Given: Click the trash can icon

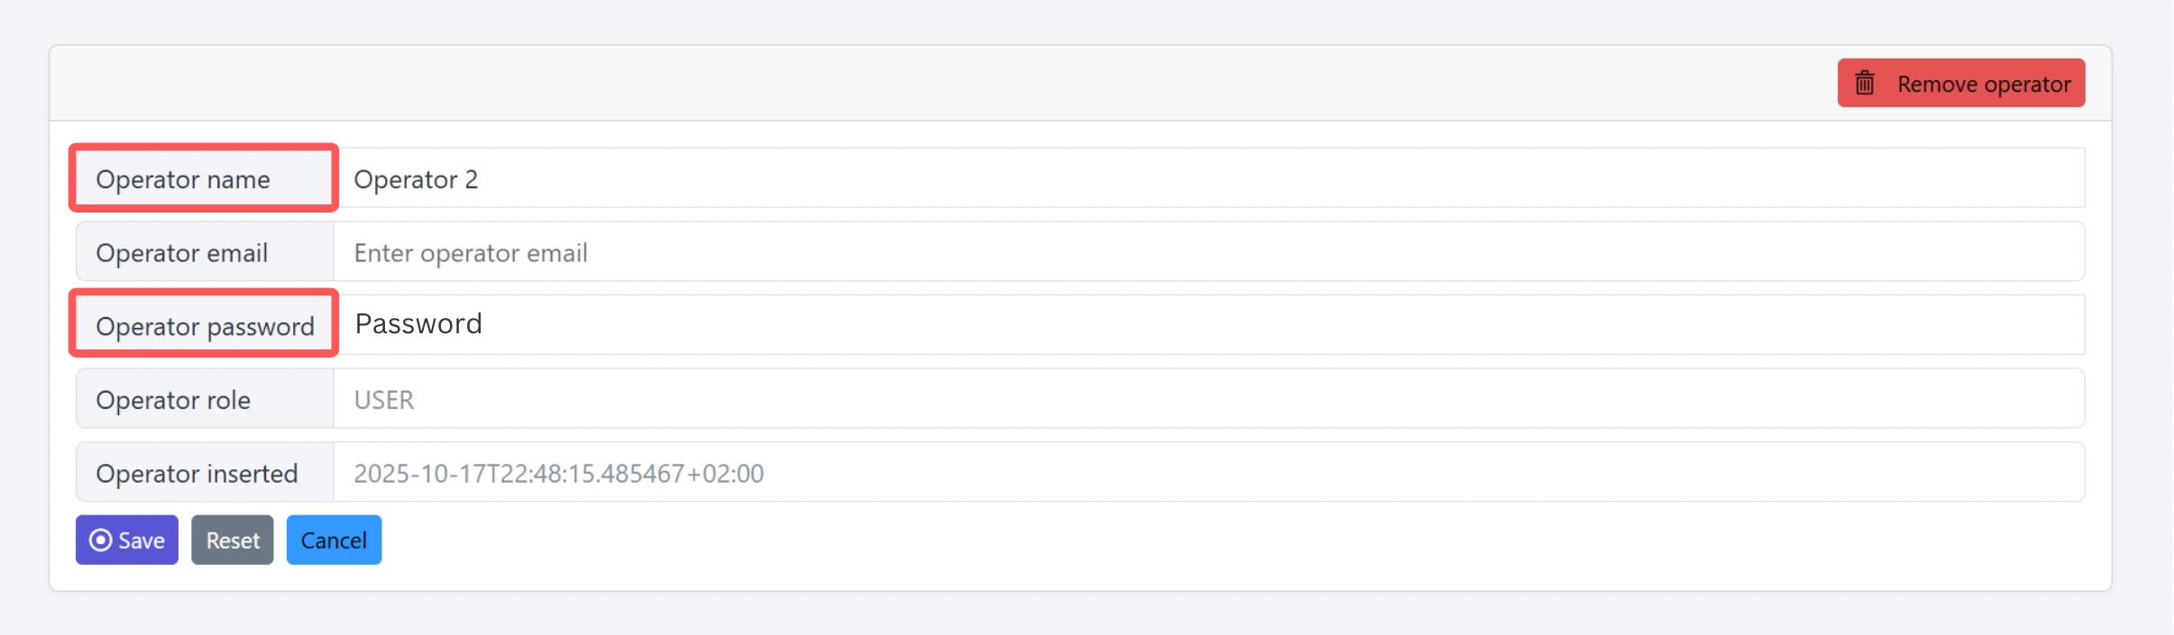Looking at the screenshot, I should (1865, 84).
